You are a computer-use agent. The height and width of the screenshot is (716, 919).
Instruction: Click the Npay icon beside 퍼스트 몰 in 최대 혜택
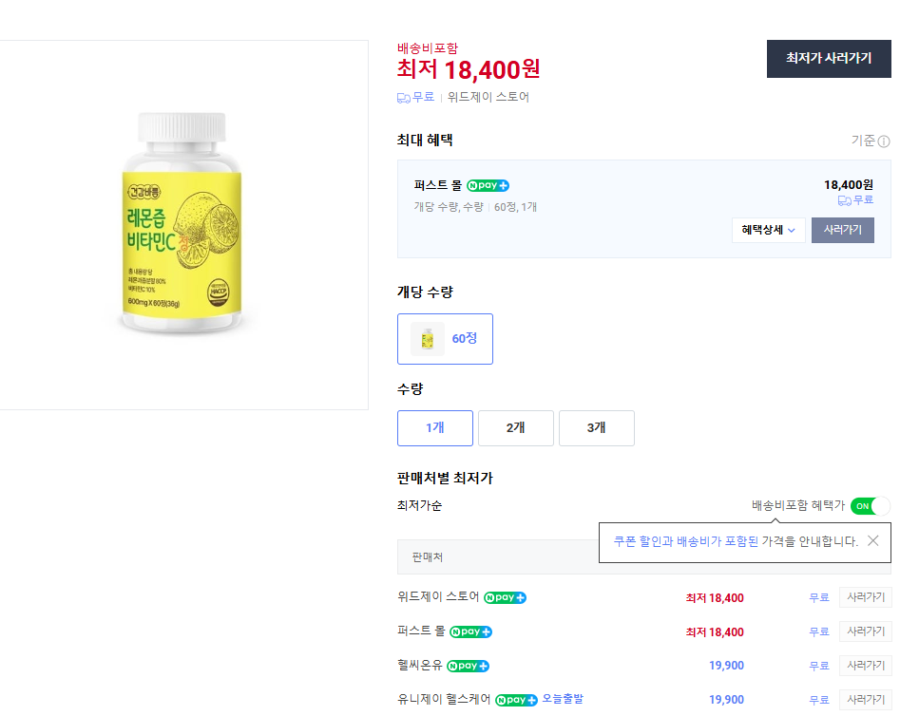[487, 185]
